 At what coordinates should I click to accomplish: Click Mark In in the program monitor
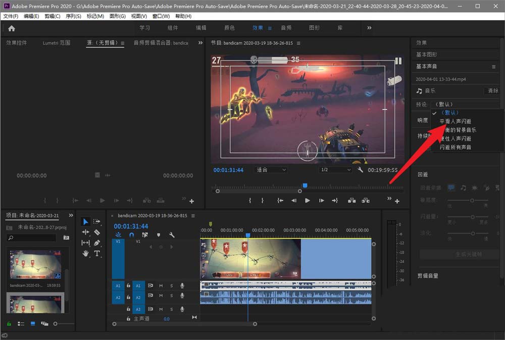[x=249, y=200]
